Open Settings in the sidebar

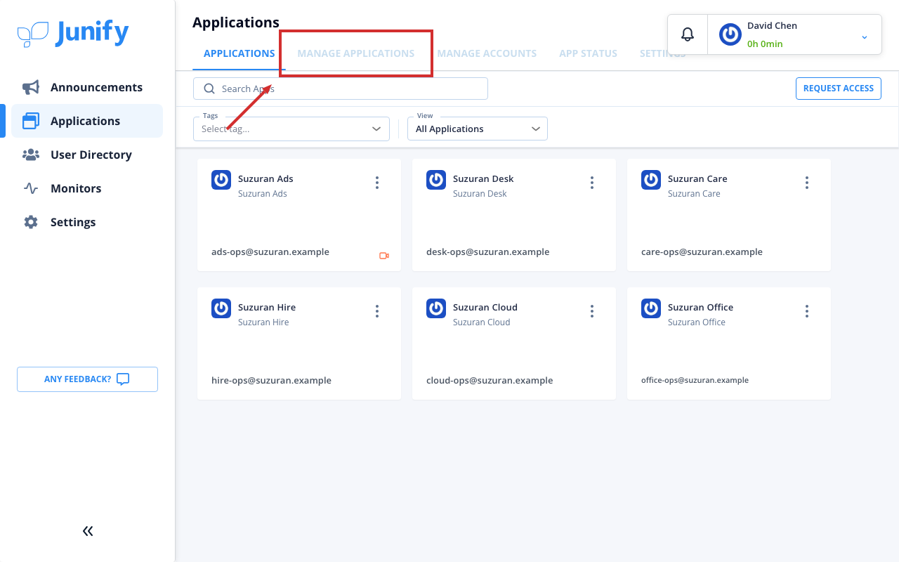[87, 222]
